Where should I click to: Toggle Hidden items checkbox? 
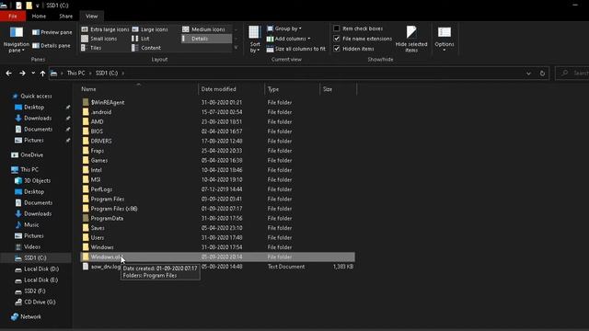(x=353, y=49)
